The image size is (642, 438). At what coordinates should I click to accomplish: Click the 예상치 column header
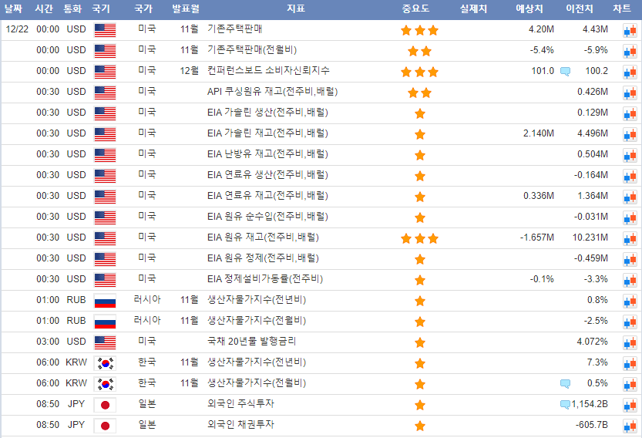(529, 9)
